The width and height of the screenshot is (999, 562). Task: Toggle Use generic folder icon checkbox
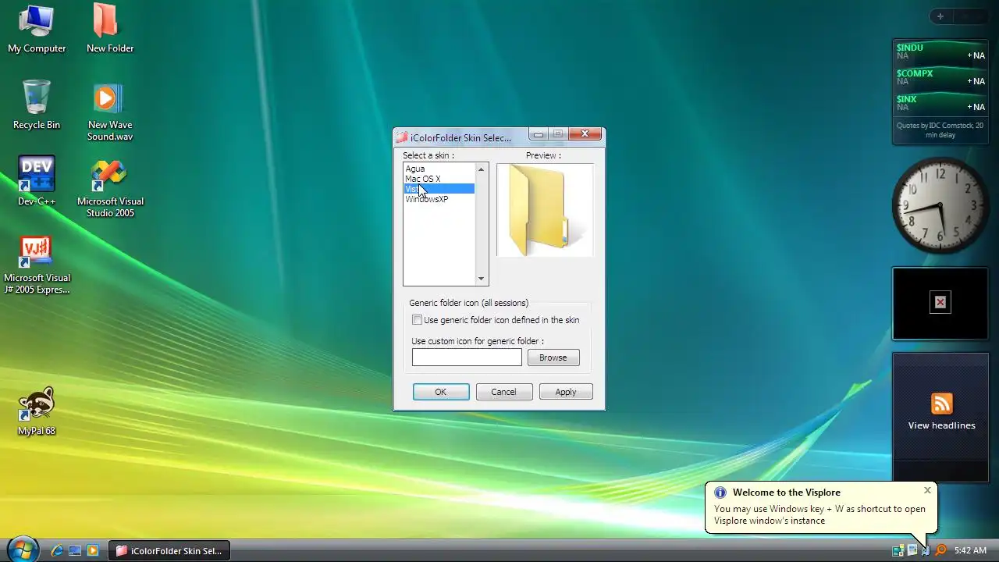pyautogui.click(x=417, y=320)
